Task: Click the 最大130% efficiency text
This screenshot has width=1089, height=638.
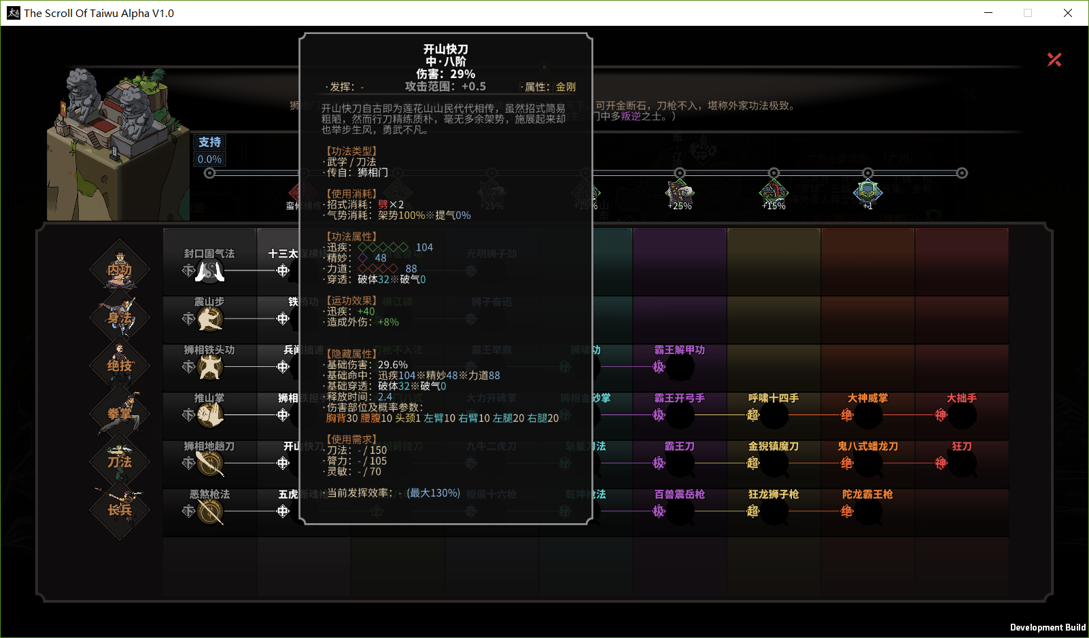Action: (x=434, y=493)
